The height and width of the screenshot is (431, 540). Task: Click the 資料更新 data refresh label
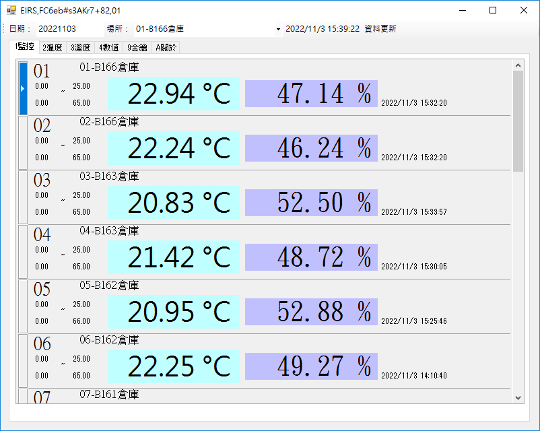click(x=380, y=29)
